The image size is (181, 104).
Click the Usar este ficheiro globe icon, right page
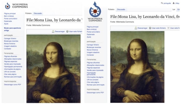click(150, 28)
